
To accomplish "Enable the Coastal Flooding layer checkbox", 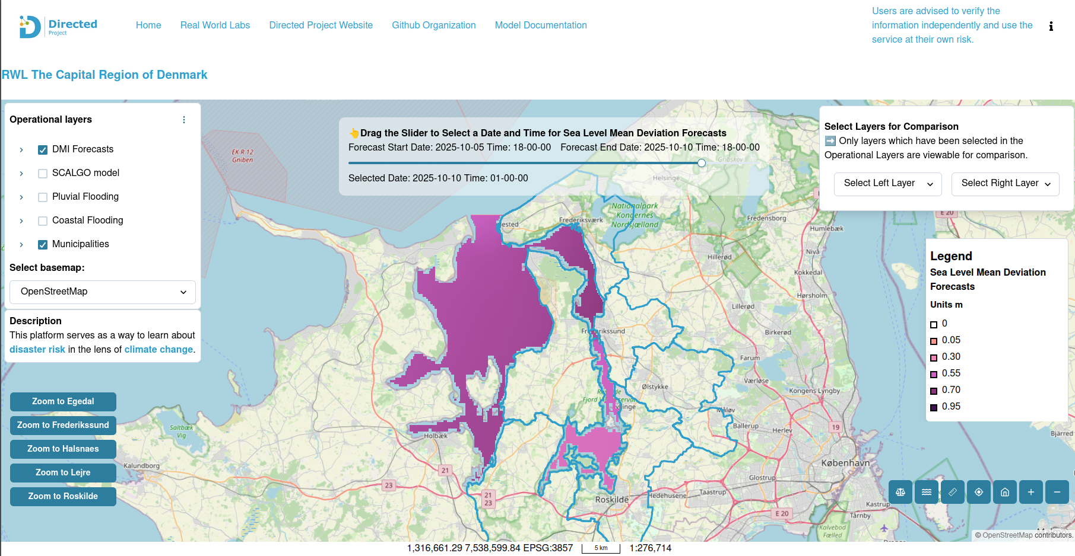I will (x=43, y=221).
